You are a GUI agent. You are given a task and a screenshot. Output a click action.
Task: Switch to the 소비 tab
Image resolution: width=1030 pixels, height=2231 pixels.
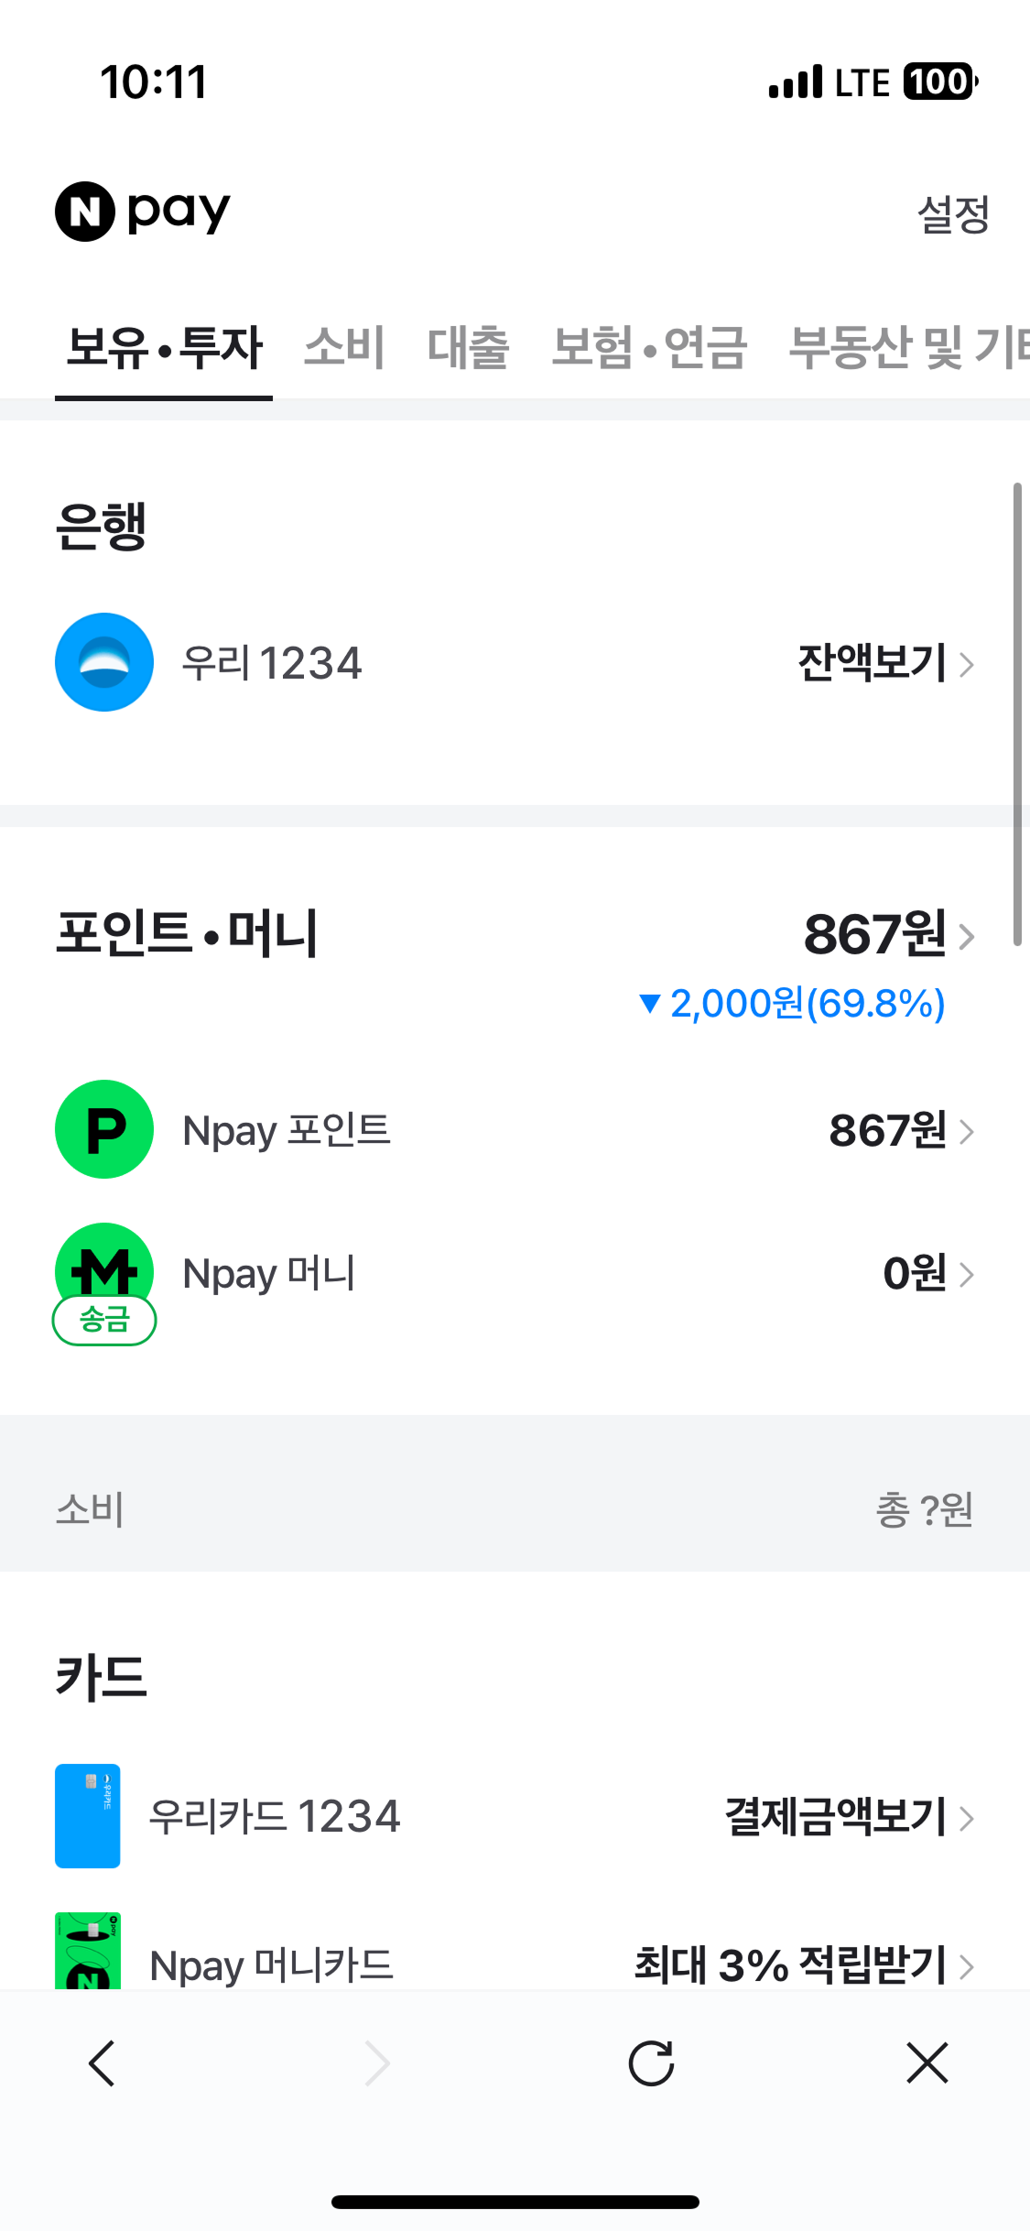click(x=344, y=348)
